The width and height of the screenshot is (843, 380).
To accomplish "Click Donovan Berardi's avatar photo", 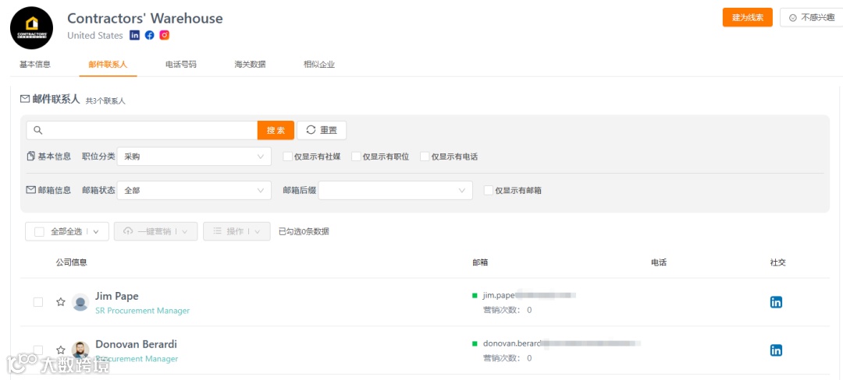I will point(80,350).
